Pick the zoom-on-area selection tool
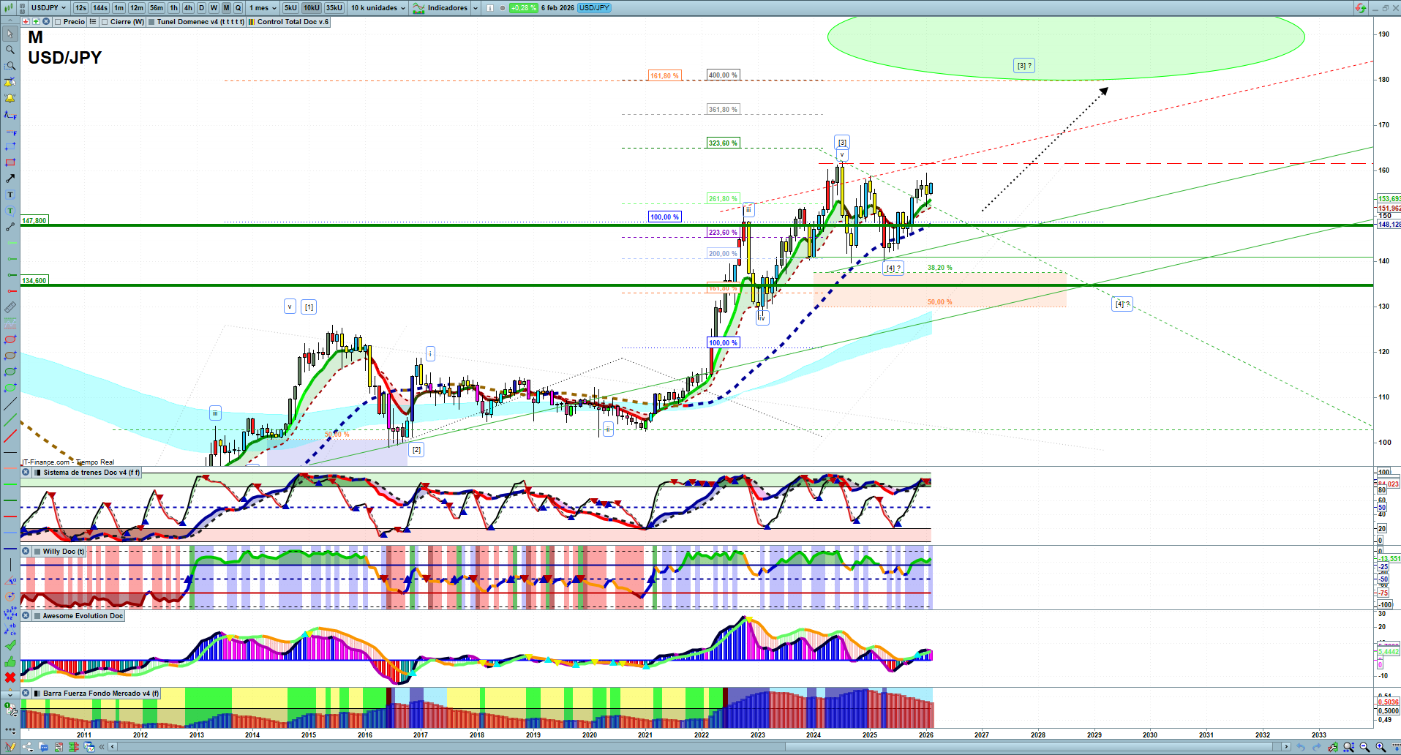 pyautogui.click(x=10, y=66)
